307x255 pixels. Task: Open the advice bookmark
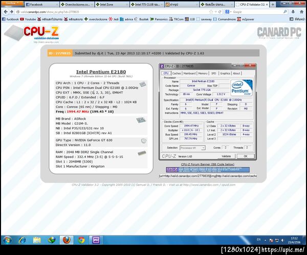coord(126,19)
